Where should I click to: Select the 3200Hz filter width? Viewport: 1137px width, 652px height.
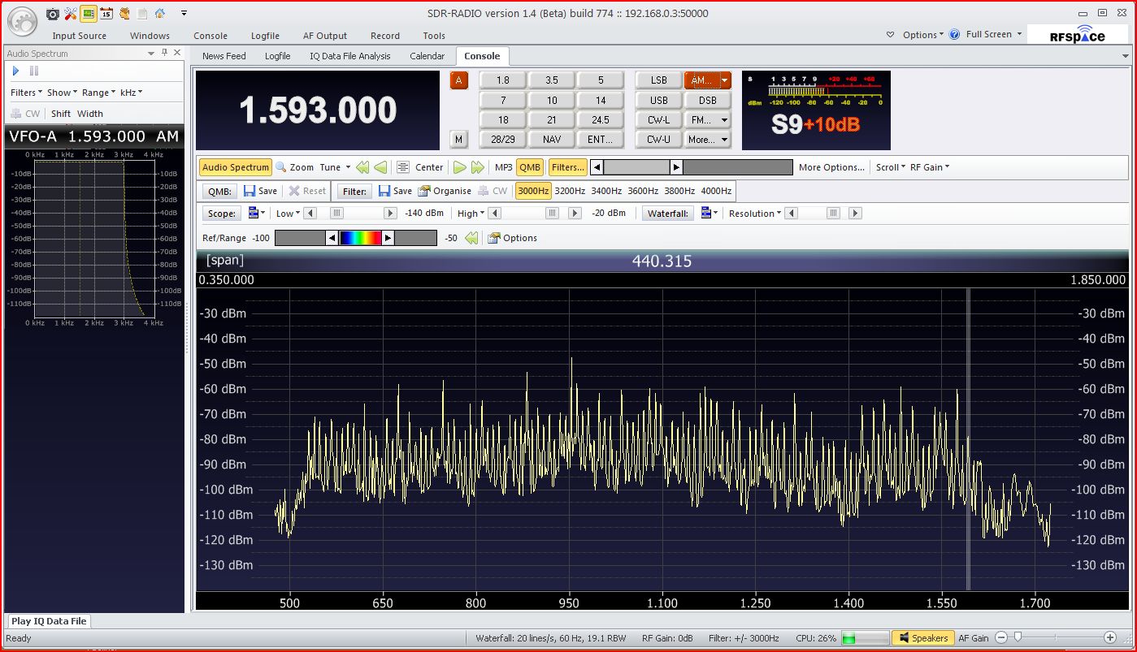tap(570, 191)
